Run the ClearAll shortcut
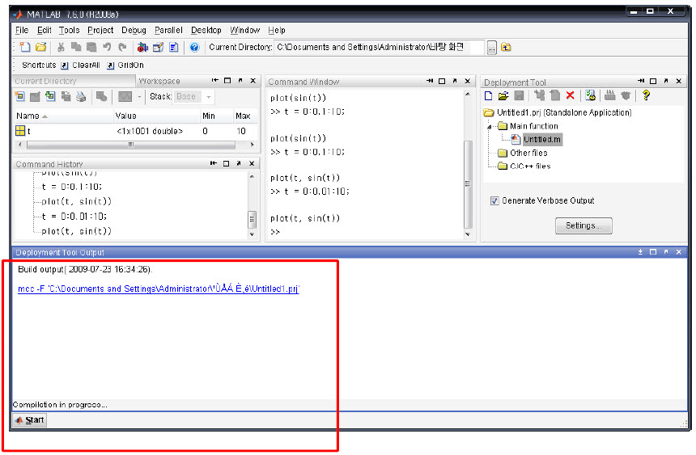 click(80, 65)
